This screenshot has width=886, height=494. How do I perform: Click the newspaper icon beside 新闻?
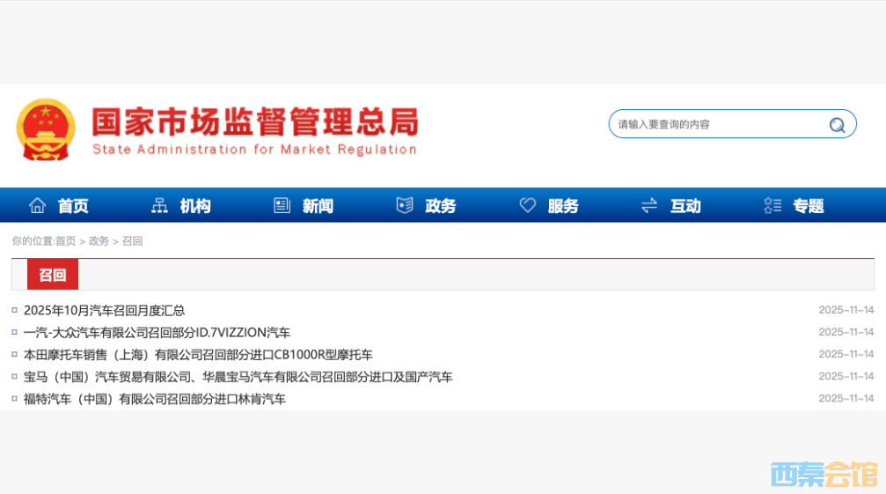282,205
